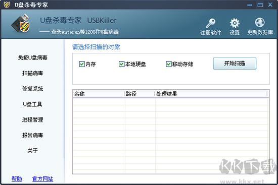Open the 帮助 link
The image size is (278, 185).
[x=17, y=179]
